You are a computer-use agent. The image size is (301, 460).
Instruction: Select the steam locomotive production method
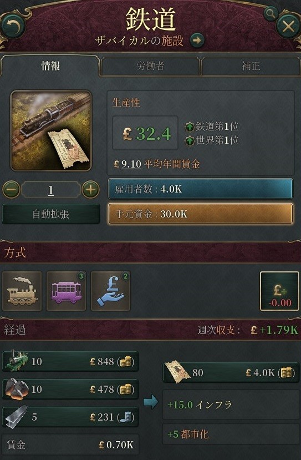tap(22, 291)
